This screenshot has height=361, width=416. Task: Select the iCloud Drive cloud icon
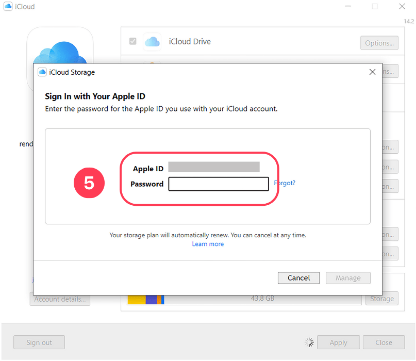pos(152,42)
